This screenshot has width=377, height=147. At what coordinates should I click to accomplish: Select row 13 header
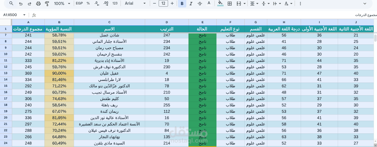point(6,73)
